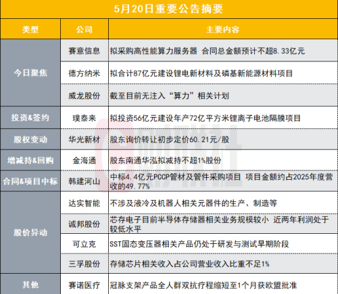Click company name 赛意信息
The width and height of the screenshot is (338, 294).
(84, 51)
